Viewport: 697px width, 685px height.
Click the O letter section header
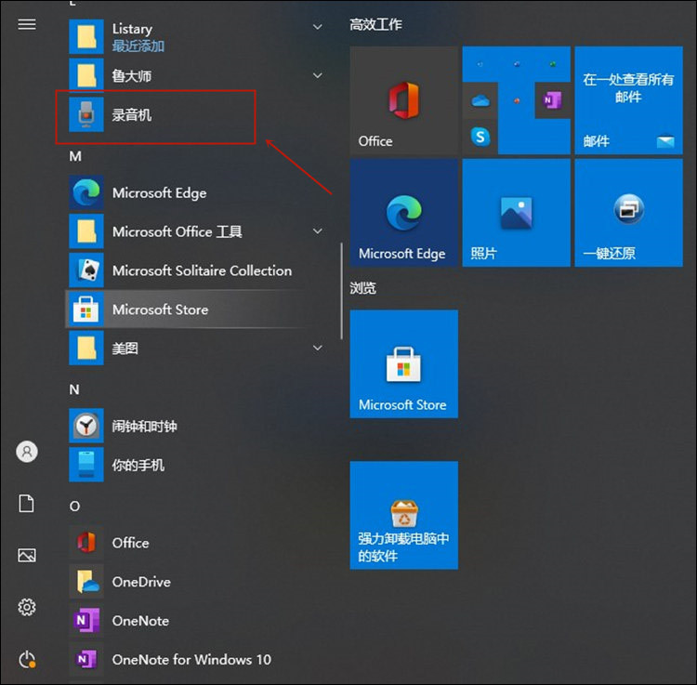[74, 507]
